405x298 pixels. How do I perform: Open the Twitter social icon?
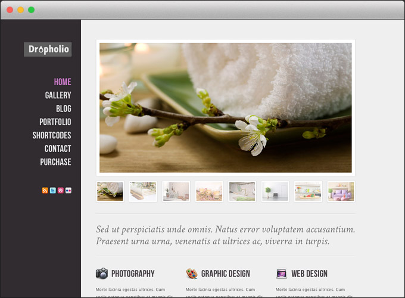point(52,191)
